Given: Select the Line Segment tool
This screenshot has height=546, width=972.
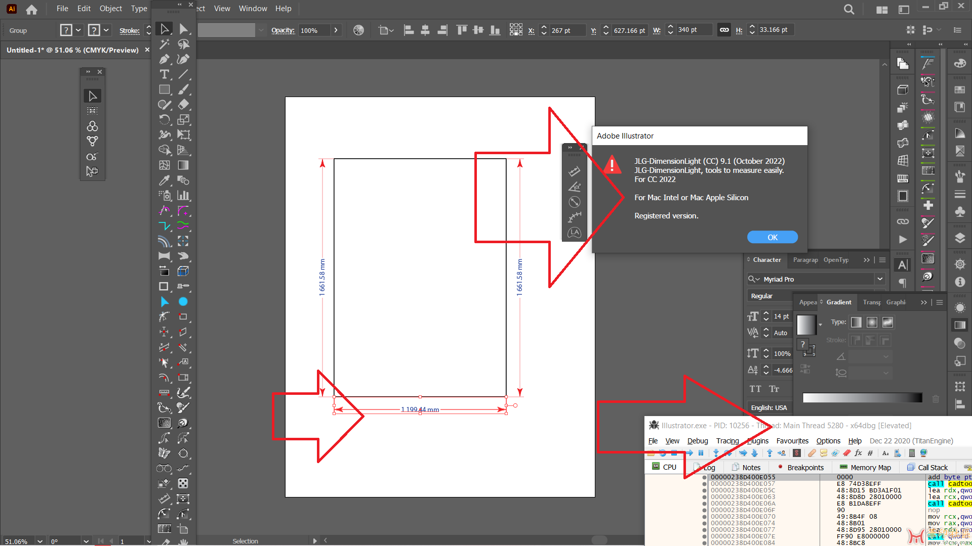Looking at the screenshot, I should coord(183,75).
